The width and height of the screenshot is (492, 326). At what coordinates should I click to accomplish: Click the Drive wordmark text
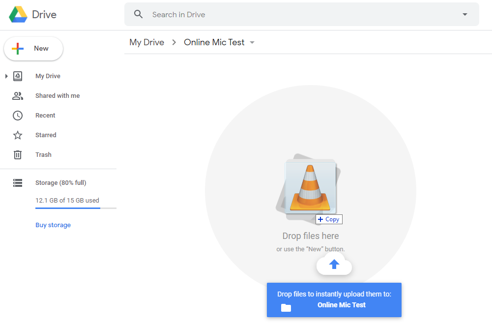[44, 14]
